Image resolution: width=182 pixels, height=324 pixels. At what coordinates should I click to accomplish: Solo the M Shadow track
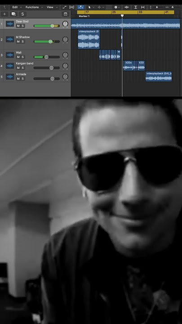pyautogui.click(x=23, y=41)
